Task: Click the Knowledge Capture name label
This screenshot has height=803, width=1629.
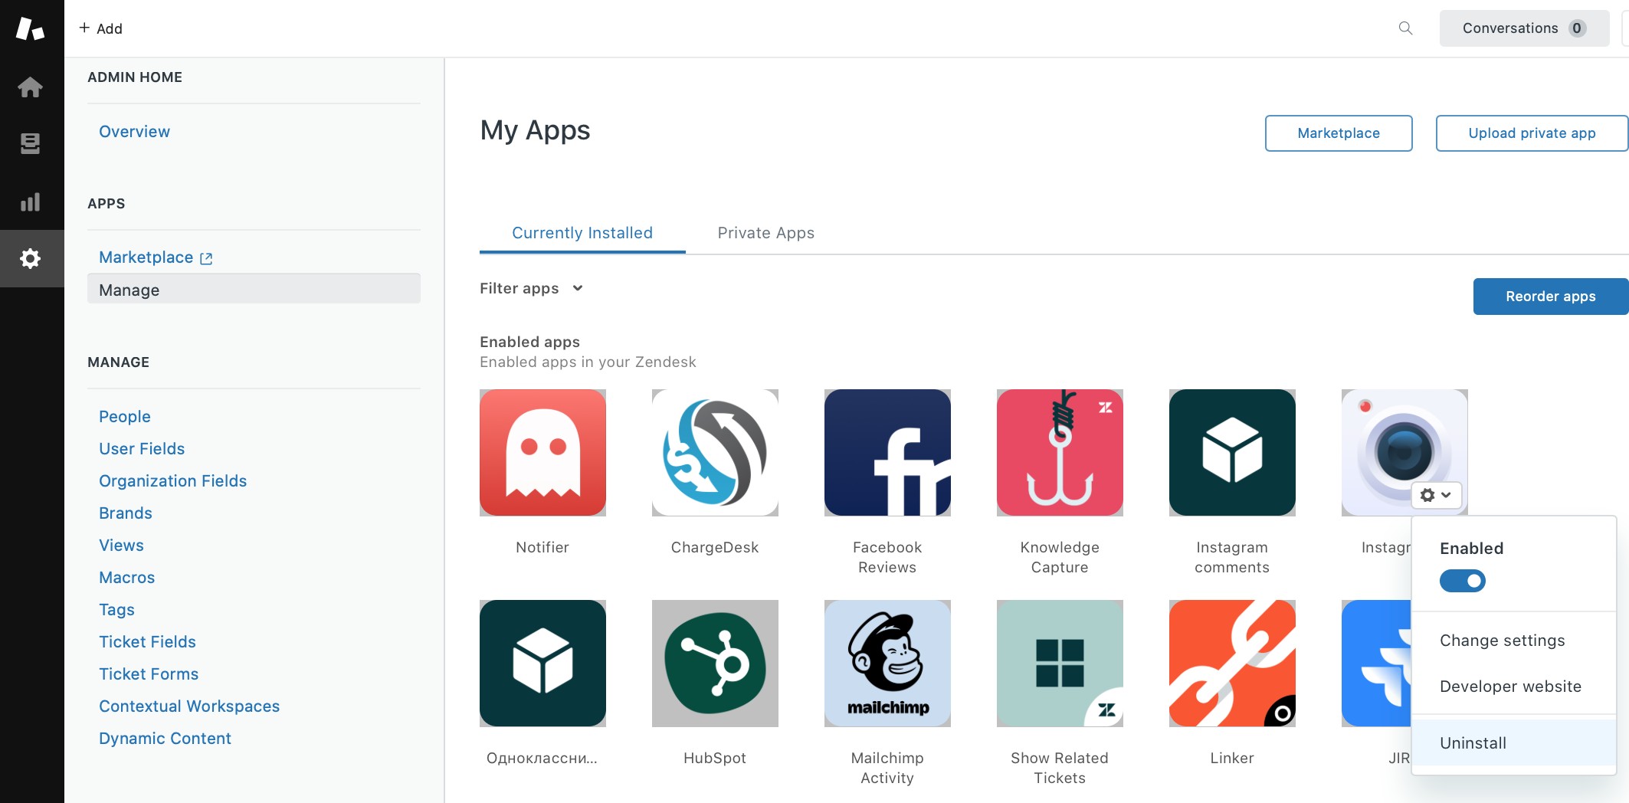Action: [1060, 557]
